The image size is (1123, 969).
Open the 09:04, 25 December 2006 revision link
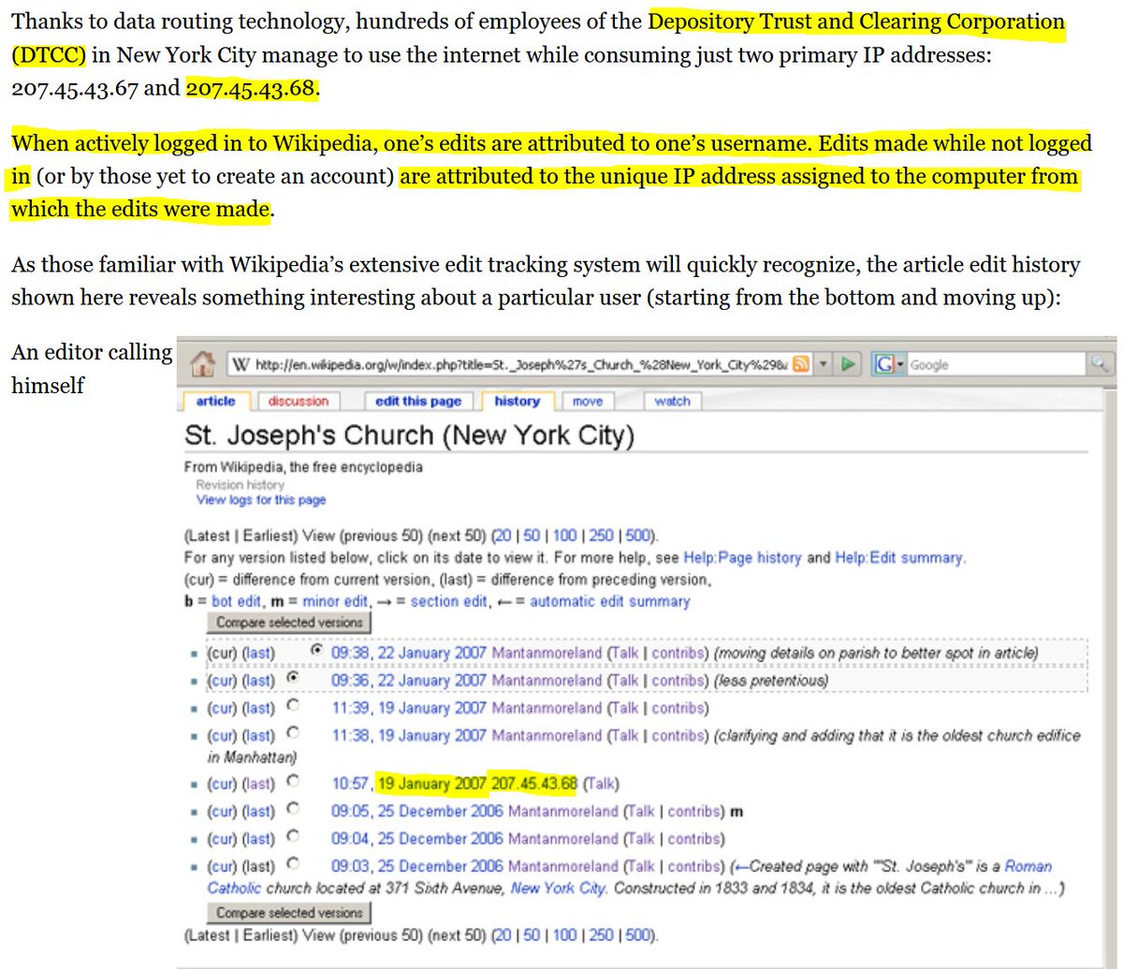[417, 839]
